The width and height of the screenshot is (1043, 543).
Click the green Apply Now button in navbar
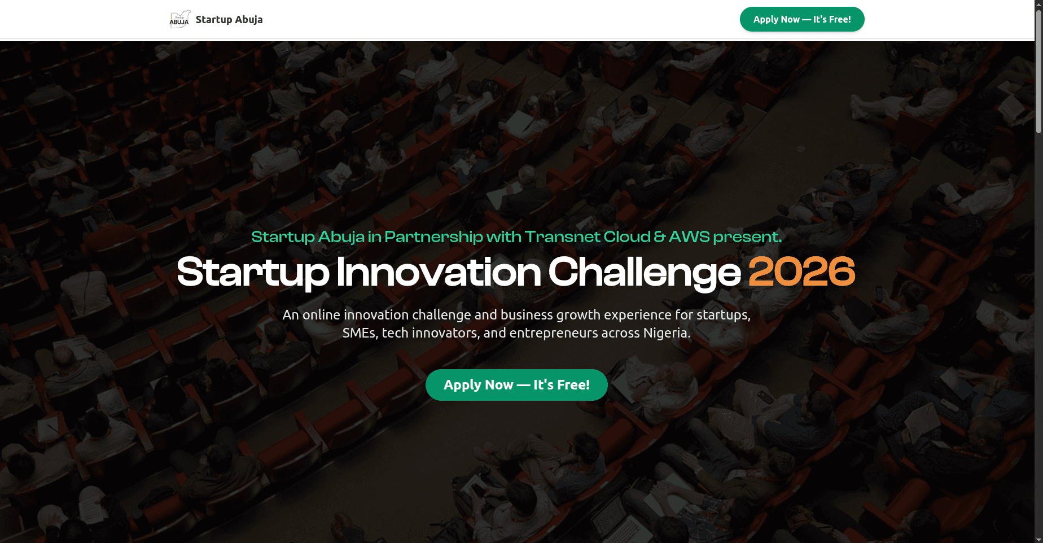(802, 19)
